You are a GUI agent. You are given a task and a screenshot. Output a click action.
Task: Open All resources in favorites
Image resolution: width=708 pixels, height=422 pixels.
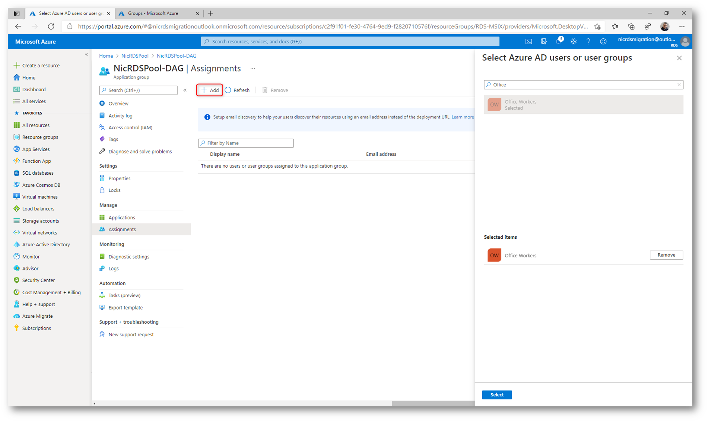tap(36, 125)
